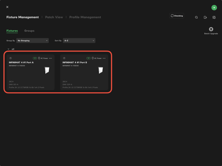This screenshot has width=222, height=166.
Task: Click AC Power plug icon on Port A card
Action: point(39,58)
